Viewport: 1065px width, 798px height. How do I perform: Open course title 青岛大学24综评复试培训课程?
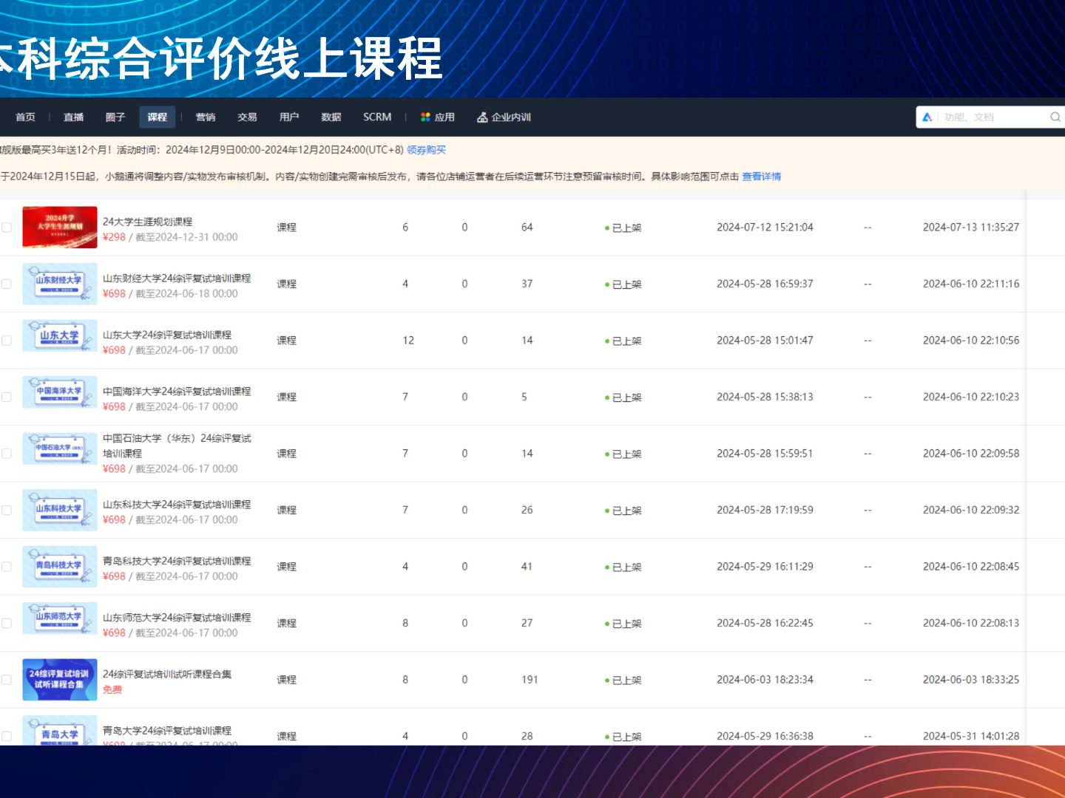167,730
